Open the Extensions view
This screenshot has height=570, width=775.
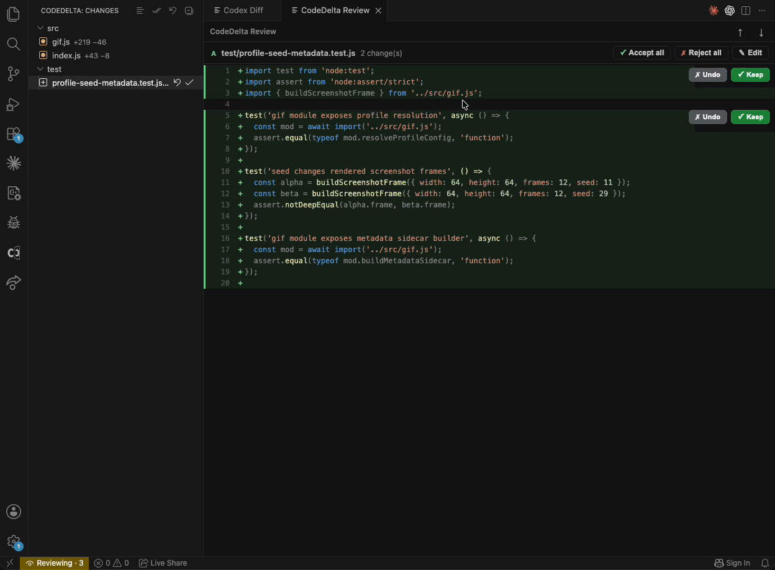(14, 134)
